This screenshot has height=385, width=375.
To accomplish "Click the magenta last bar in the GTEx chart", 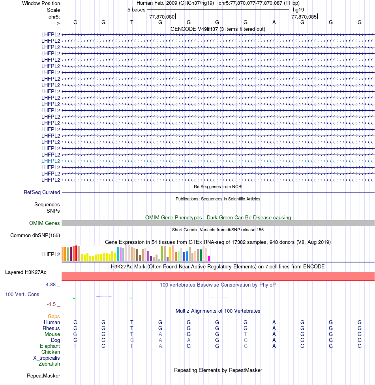I will pos(209,258).
